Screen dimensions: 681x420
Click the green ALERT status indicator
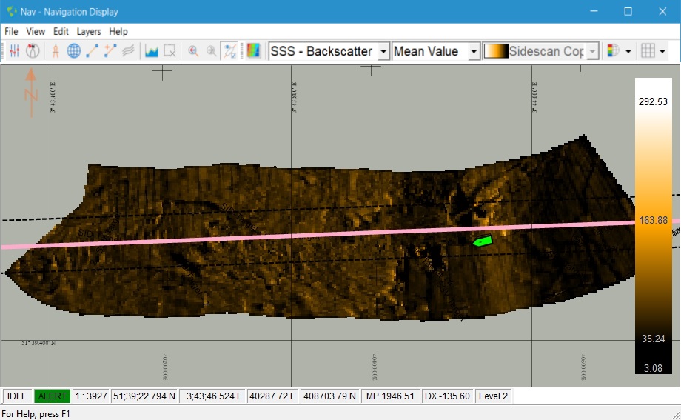pos(52,396)
